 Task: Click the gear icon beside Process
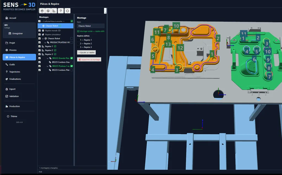pyautogui.click(x=7, y=50)
